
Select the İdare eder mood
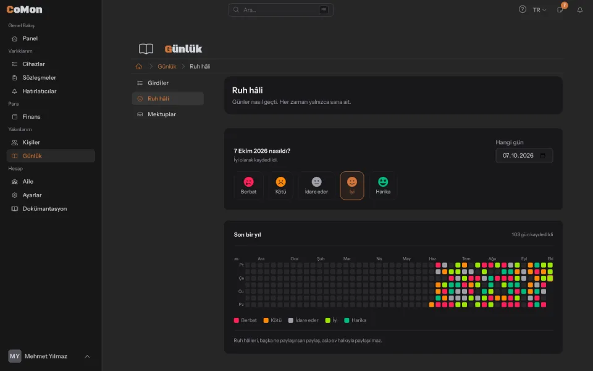(x=316, y=185)
